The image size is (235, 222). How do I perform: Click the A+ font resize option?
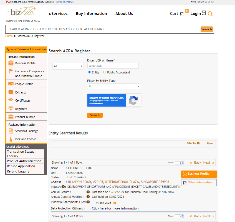[213, 2]
